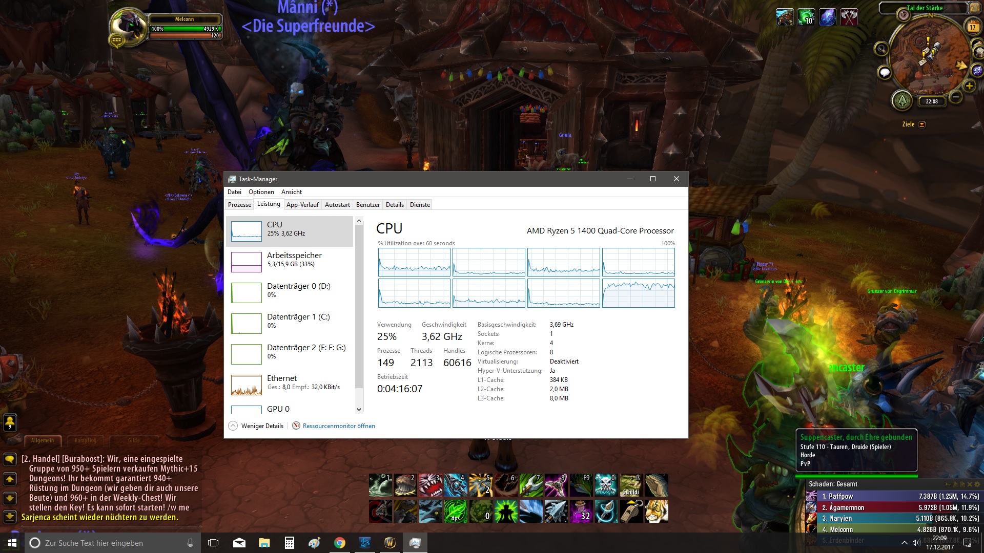The image size is (984, 553).
Task: Select Datenträger 1 (C:) performance item
Action: pyautogui.click(x=290, y=324)
